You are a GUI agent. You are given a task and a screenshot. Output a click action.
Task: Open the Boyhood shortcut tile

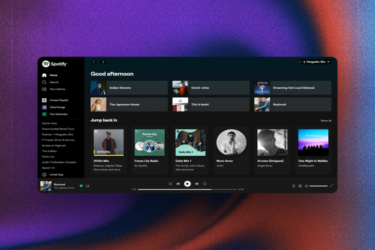tap(292, 104)
